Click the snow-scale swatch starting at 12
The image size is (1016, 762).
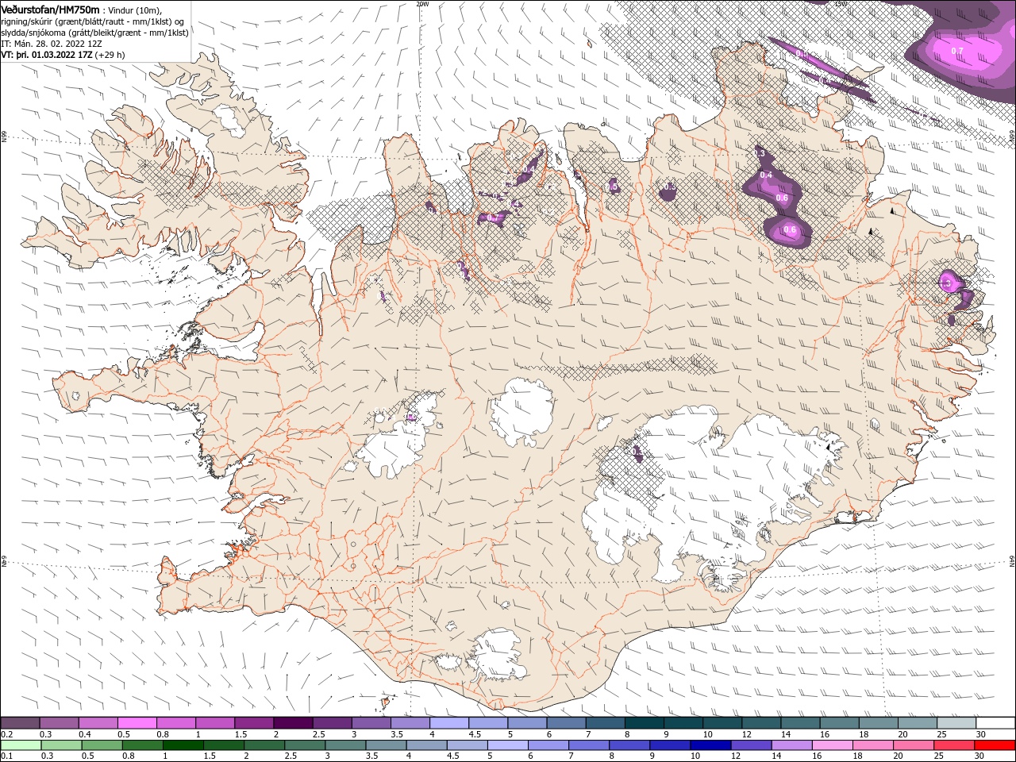pos(761,723)
